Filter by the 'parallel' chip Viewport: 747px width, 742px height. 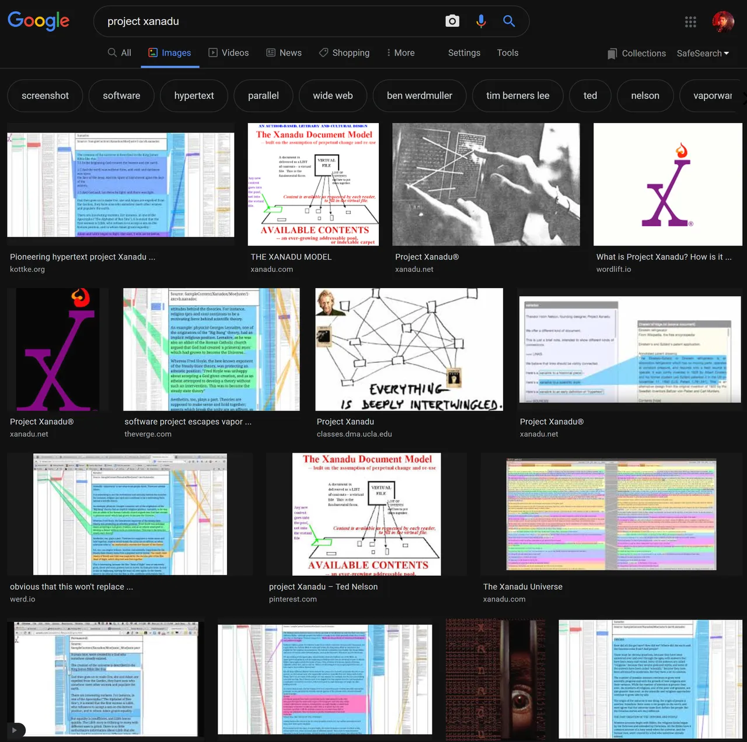coord(263,96)
